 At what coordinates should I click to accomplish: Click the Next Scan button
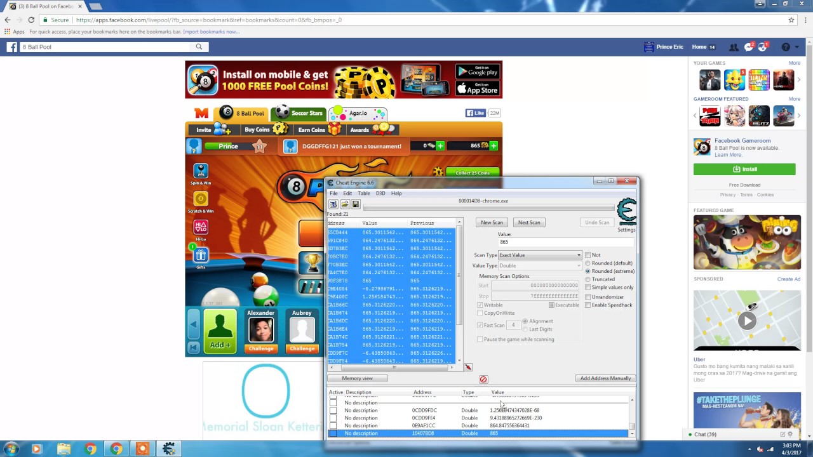tap(529, 223)
